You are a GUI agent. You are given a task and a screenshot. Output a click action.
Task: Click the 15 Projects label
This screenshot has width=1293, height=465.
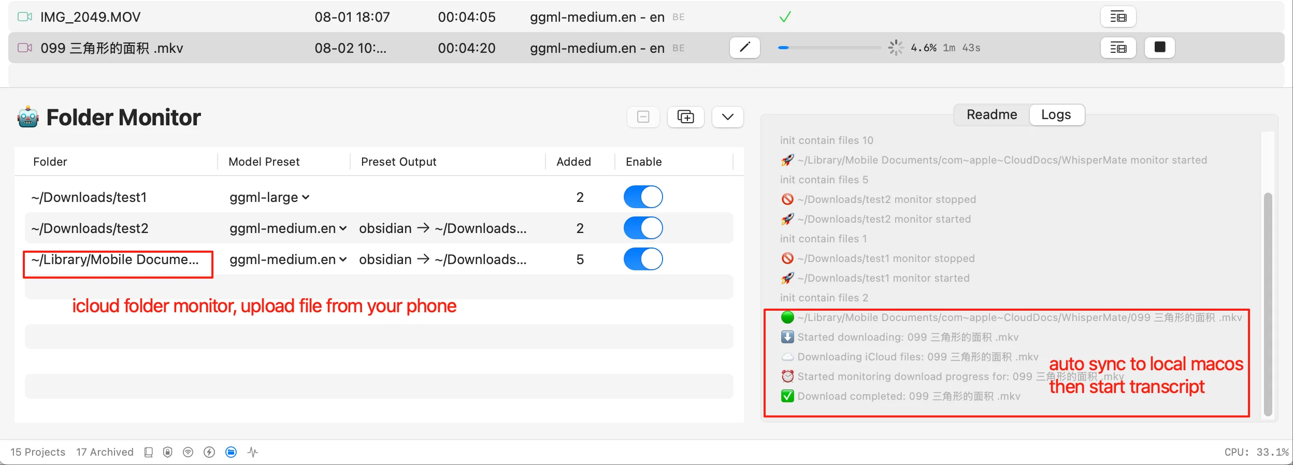pyautogui.click(x=38, y=452)
